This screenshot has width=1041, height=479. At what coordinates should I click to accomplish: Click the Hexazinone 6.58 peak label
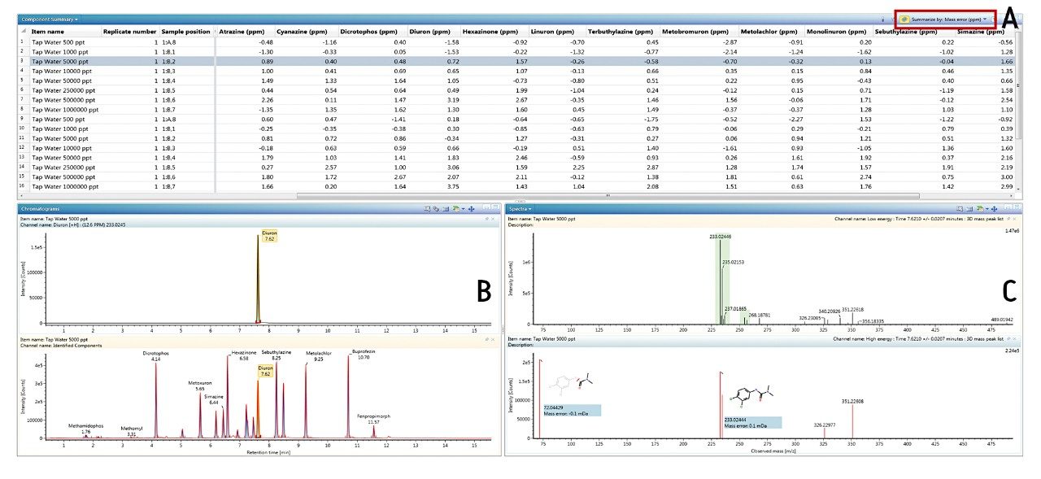click(x=244, y=355)
